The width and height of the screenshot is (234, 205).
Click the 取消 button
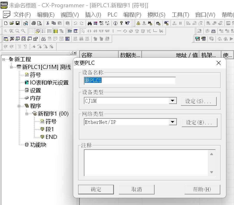[137, 189]
